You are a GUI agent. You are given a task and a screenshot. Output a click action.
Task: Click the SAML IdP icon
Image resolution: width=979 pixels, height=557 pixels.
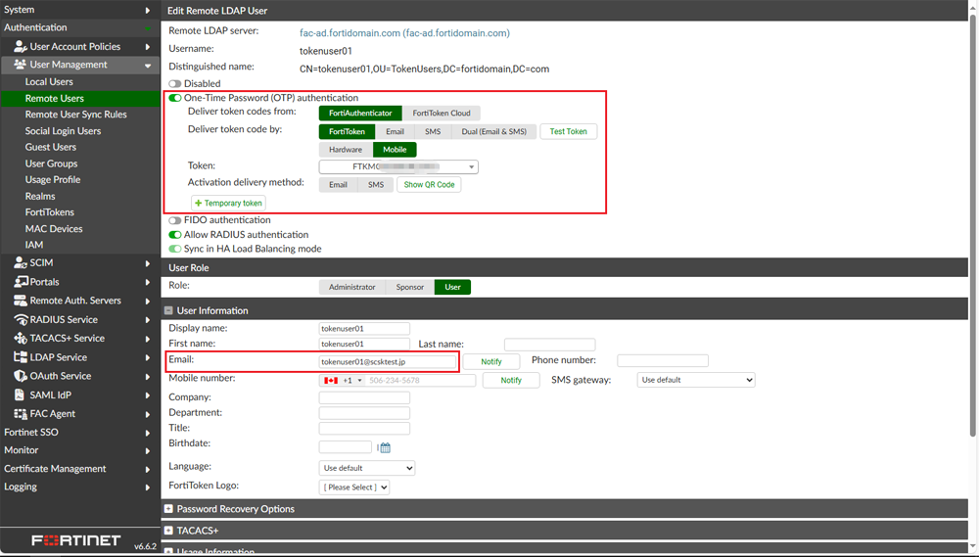pos(21,395)
